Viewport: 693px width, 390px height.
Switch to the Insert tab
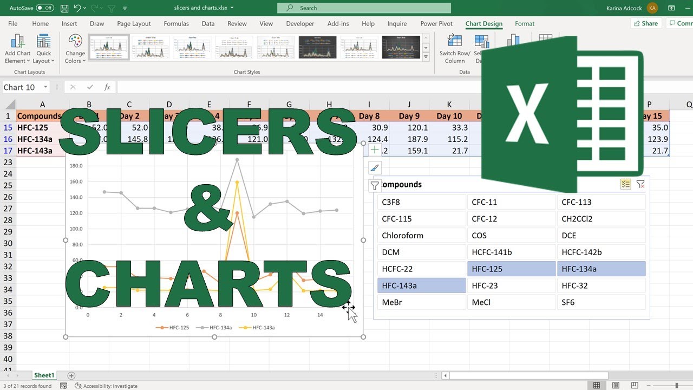coord(69,24)
